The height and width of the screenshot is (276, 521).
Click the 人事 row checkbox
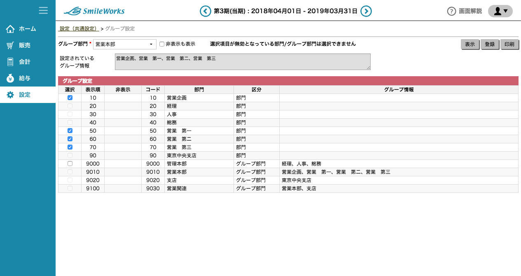pos(70,114)
